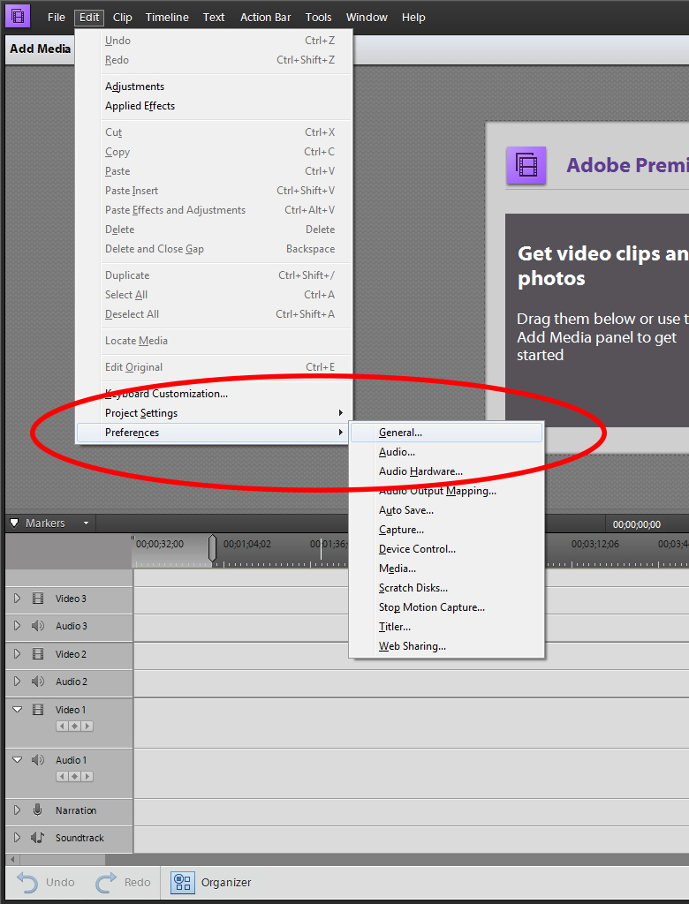Select Applied Effects in Edit menu
The height and width of the screenshot is (904, 689).
(214, 106)
